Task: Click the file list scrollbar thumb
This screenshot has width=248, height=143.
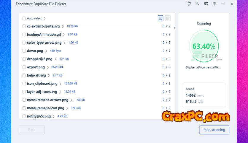Action: coord(174,28)
